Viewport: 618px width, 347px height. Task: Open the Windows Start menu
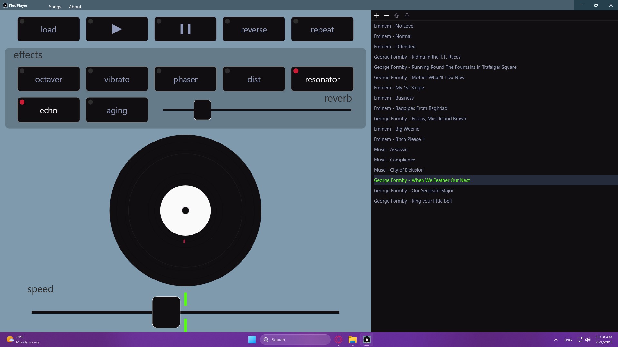252,339
